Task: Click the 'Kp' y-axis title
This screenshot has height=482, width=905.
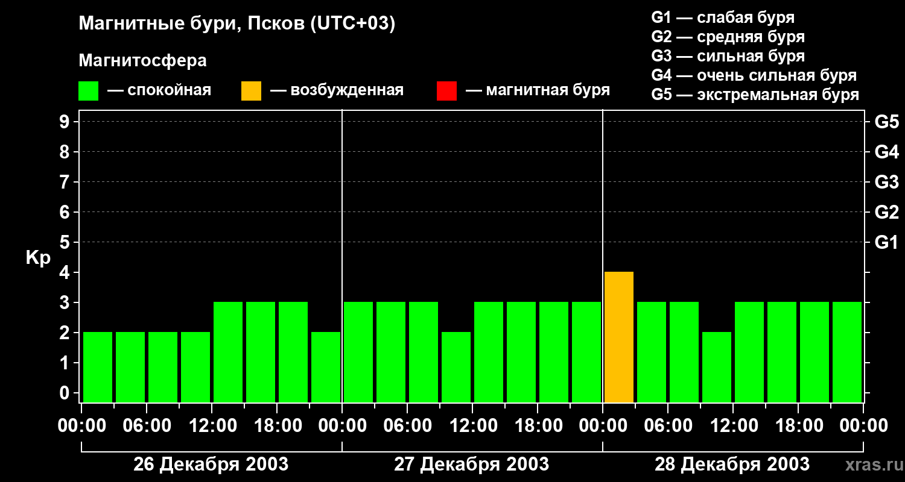Action: click(37, 258)
